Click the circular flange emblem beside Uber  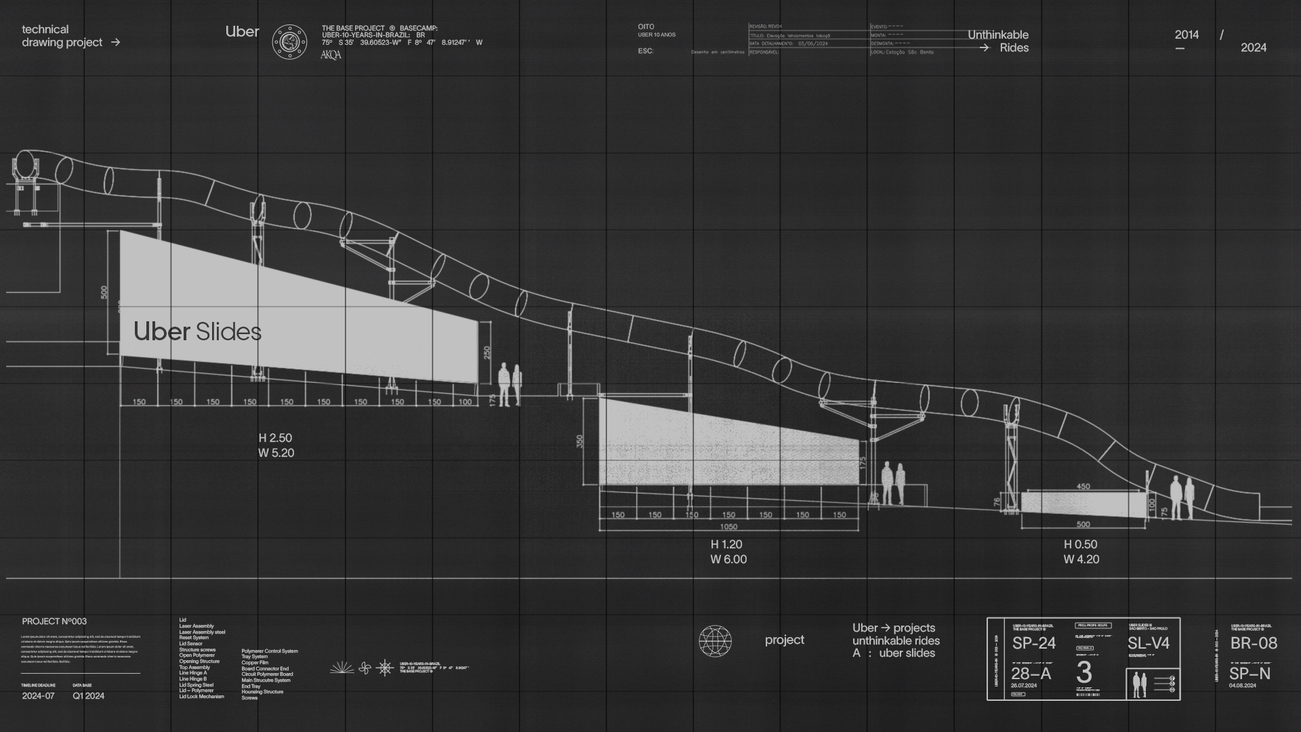(289, 41)
